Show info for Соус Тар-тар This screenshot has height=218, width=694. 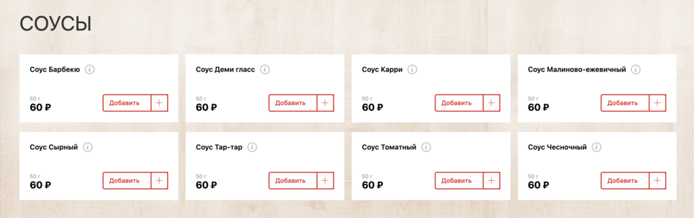(x=252, y=147)
